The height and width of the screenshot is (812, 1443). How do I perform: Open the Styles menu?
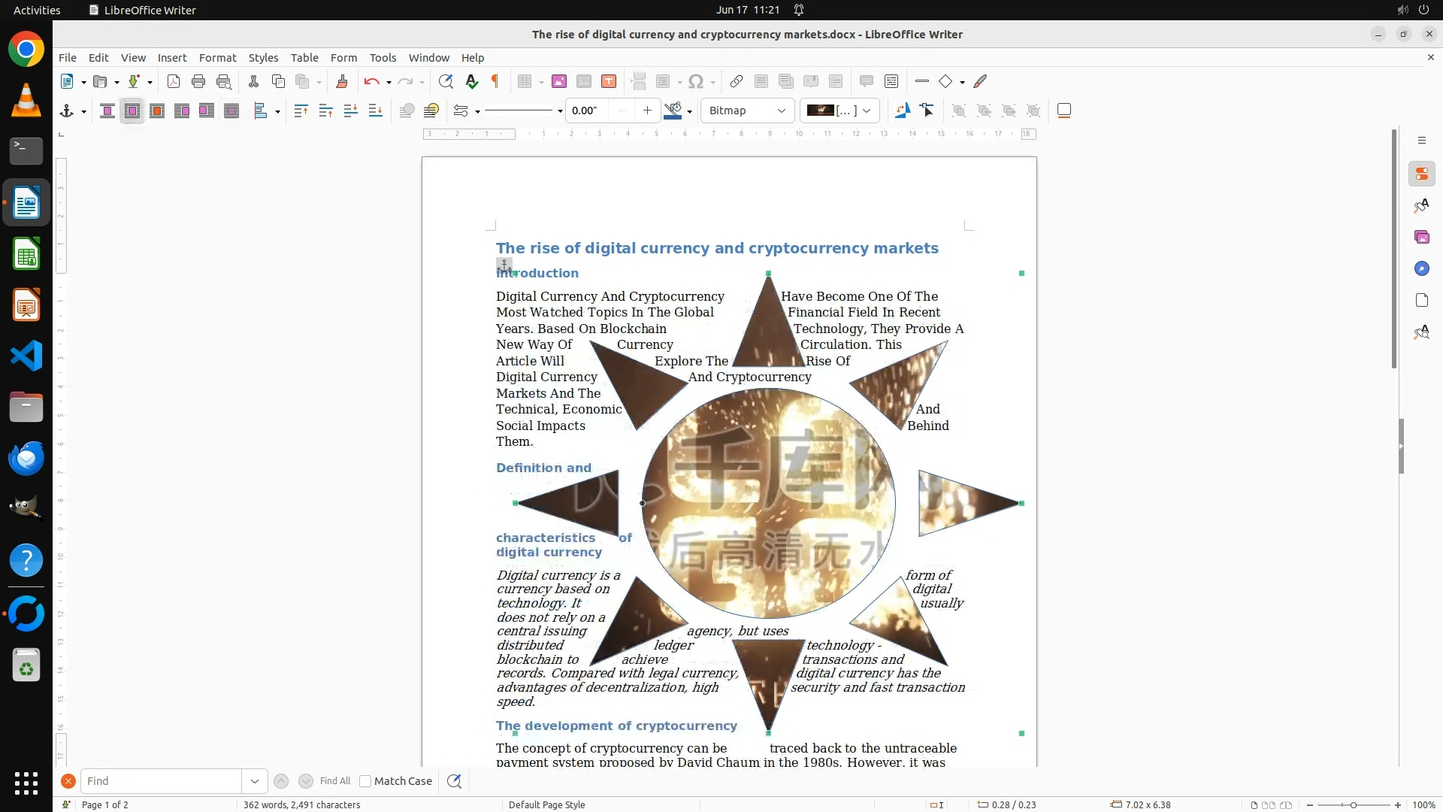tap(263, 58)
